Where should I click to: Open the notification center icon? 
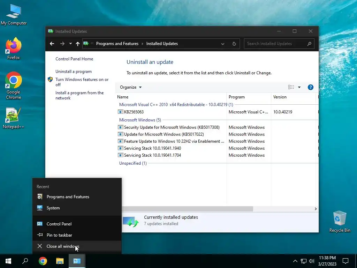tap(345, 261)
